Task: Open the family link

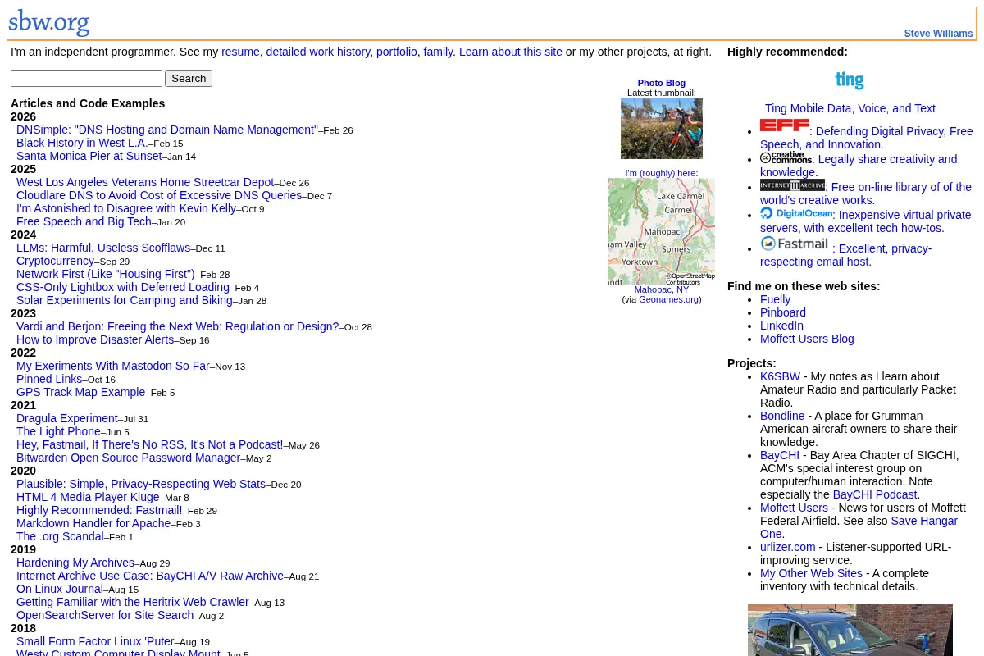Action: pyautogui.click(x=438, y=52)
